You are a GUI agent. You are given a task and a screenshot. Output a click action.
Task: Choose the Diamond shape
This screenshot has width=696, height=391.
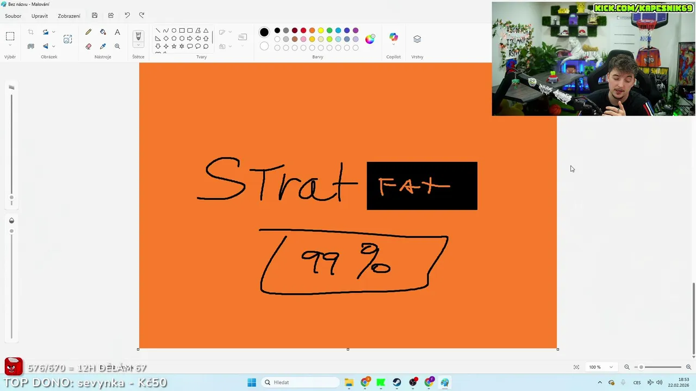point(166,39)
